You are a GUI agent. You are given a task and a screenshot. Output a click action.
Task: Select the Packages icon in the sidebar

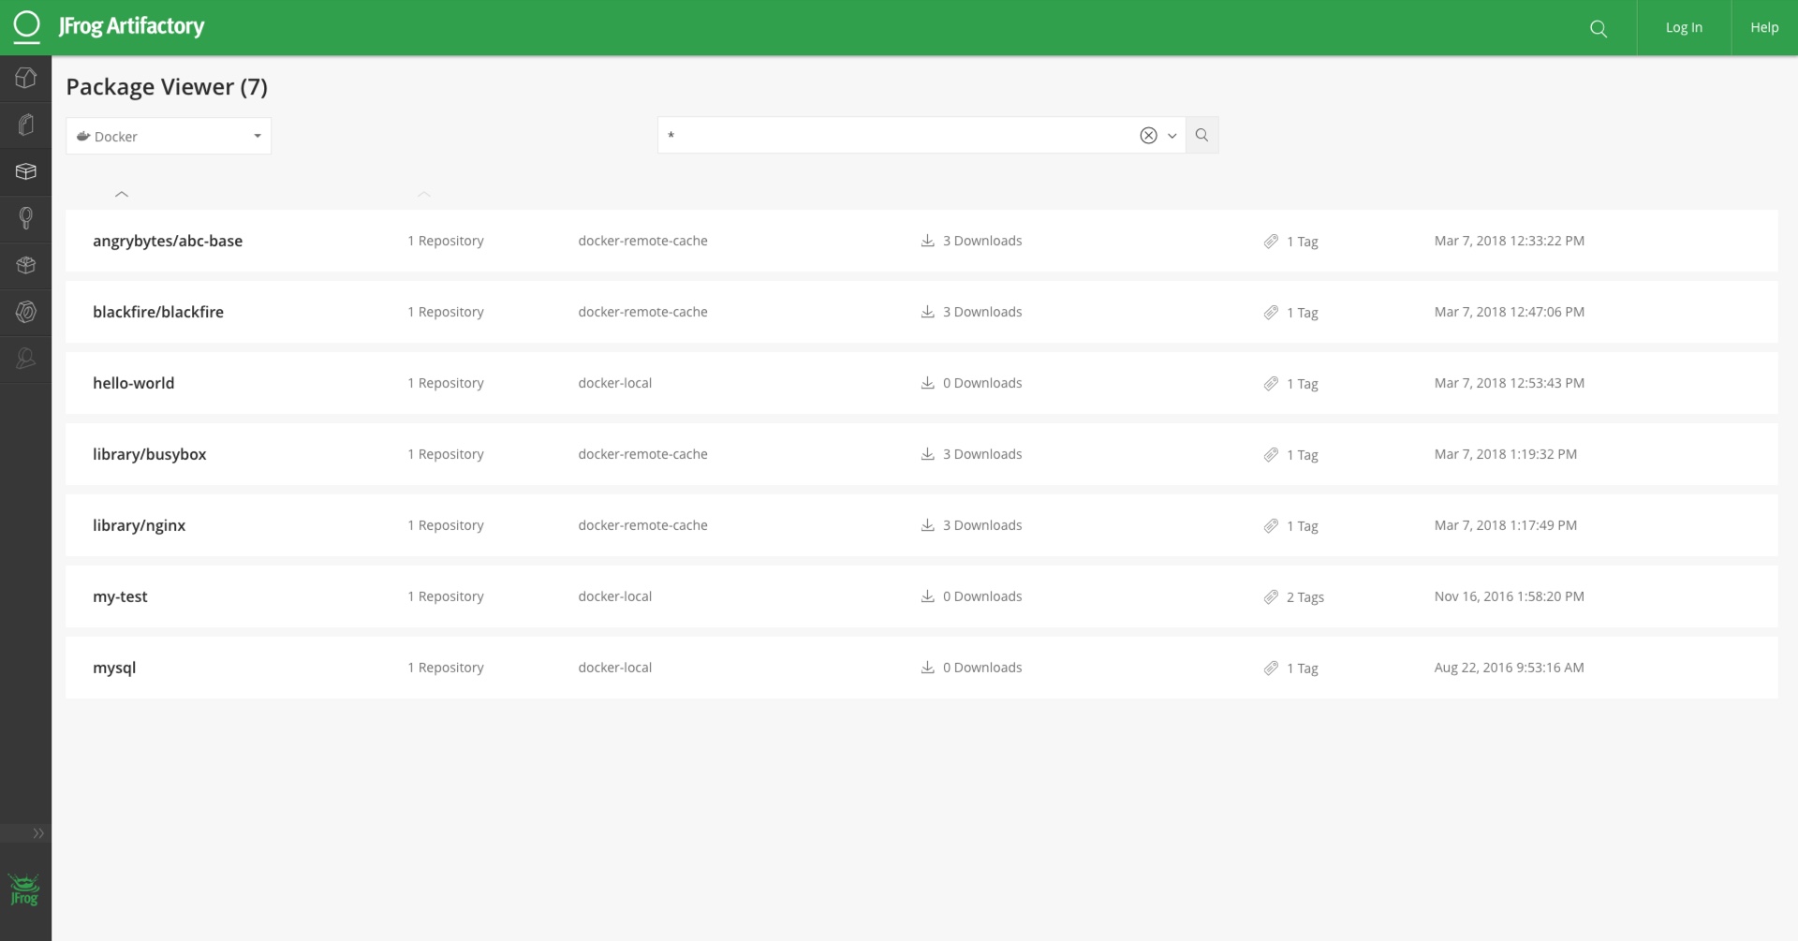point(25,170)
